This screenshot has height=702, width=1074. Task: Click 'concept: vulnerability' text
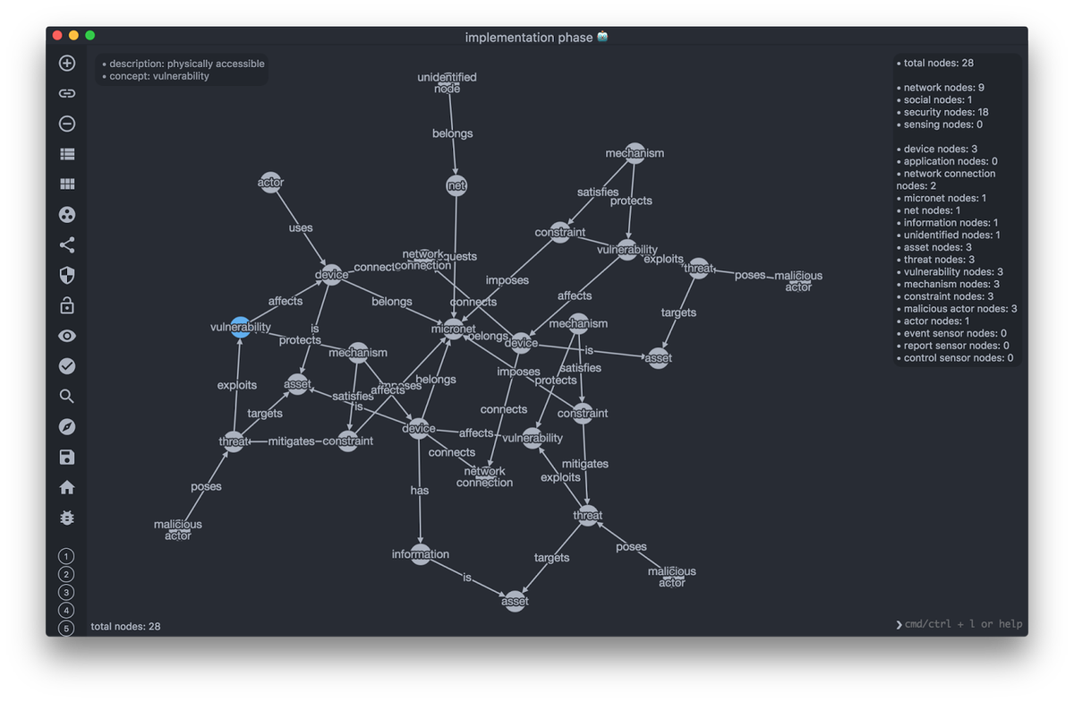(x=159, y=76)
